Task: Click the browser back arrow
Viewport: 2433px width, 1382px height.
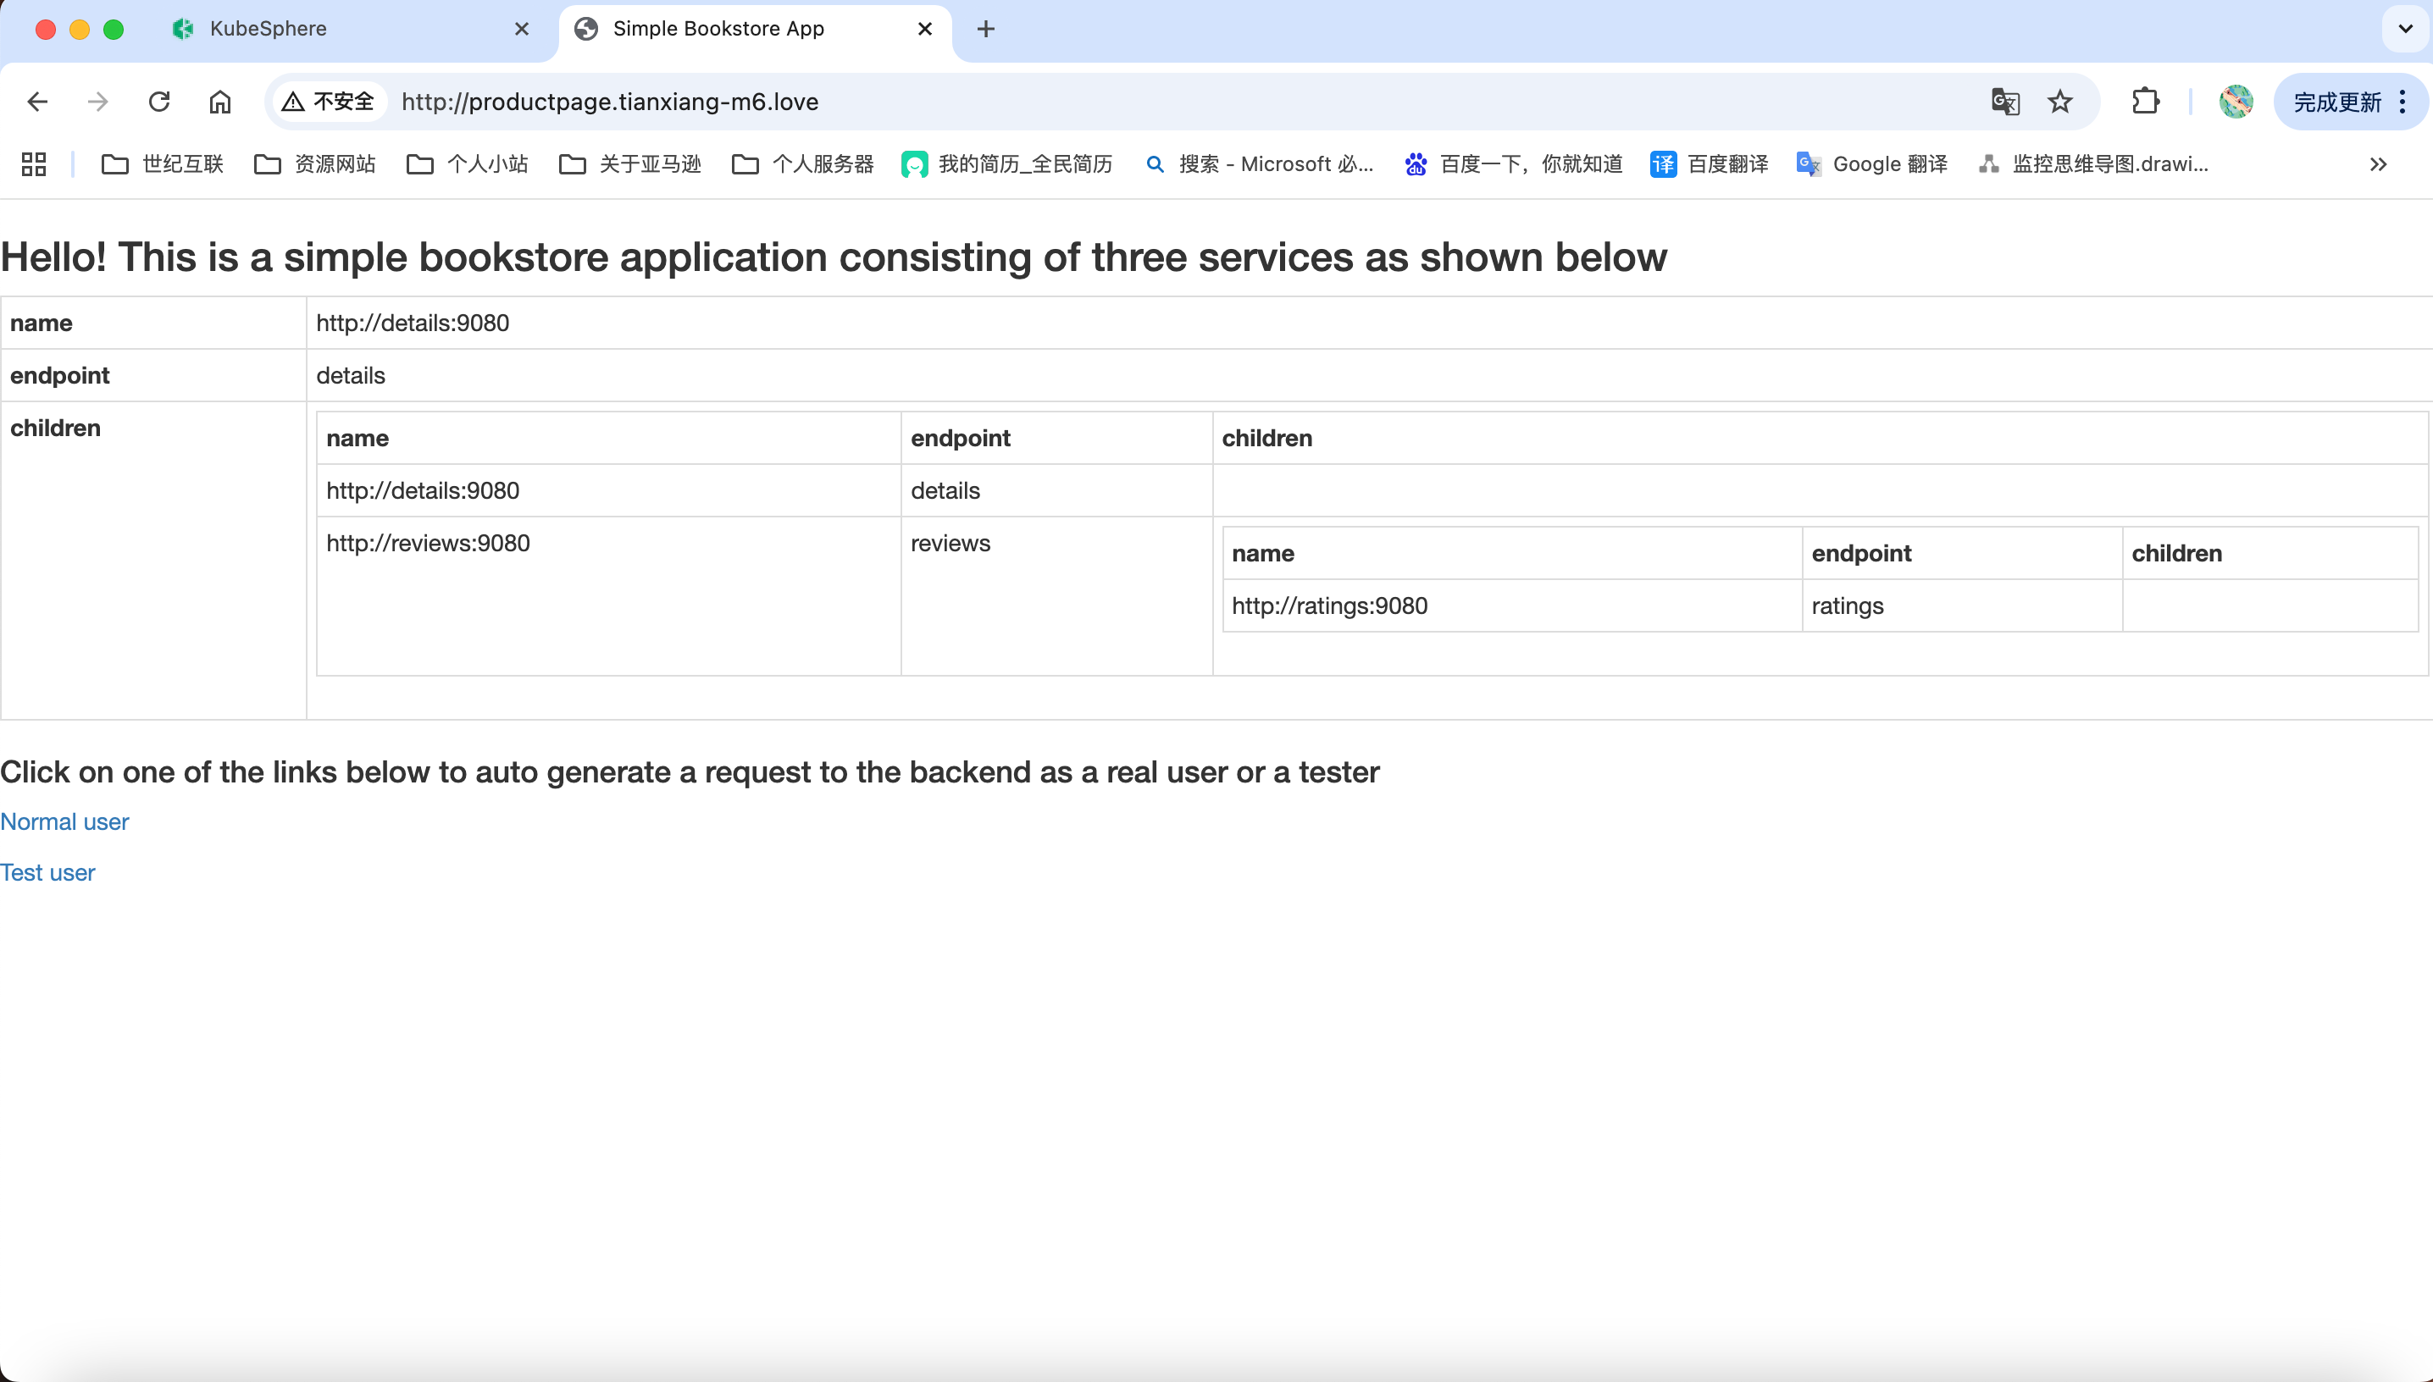Action: tap(37, 102)
